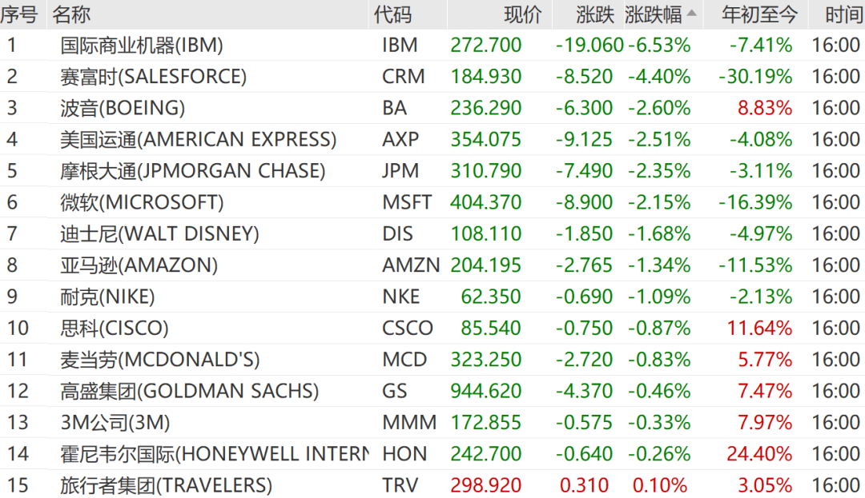Click the 序号 column header
The height and width of the screenshot is (498, 865).
19,14
